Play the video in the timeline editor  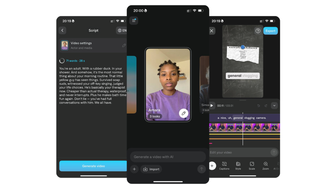pyautogui.click(x=212, y=106)
